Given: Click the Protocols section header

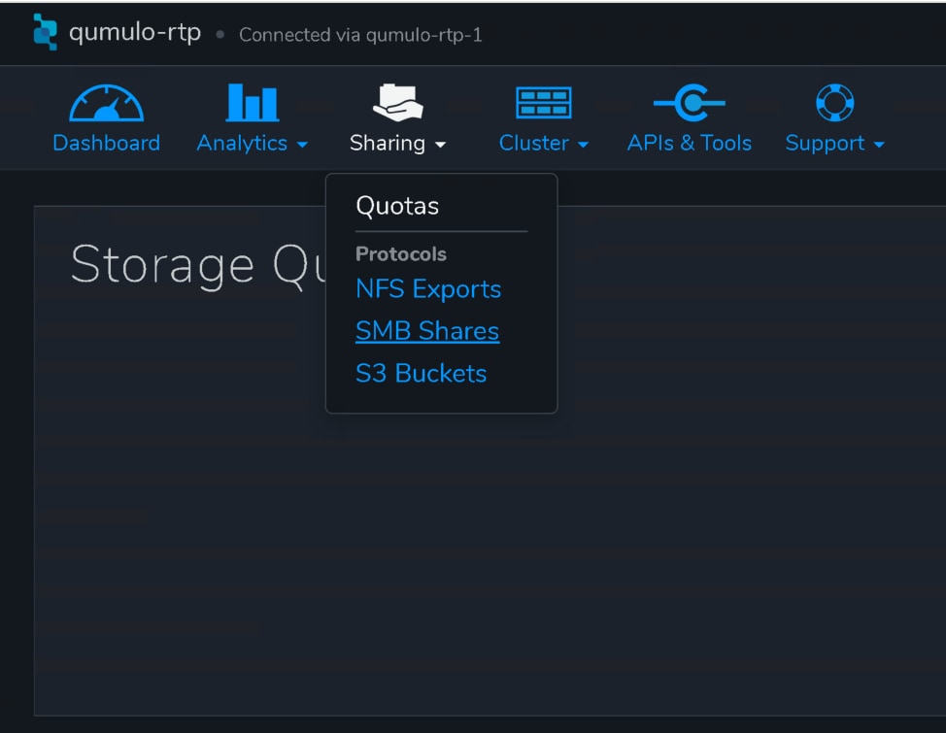Looking at the screenshot, I should (x=400, y=254).
